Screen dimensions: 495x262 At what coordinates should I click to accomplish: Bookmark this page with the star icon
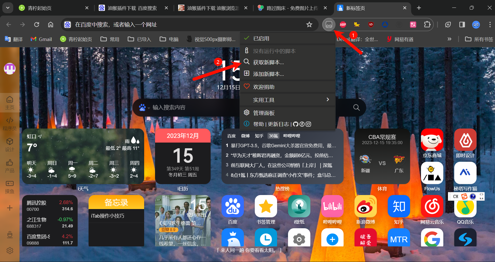click(309, 25)
